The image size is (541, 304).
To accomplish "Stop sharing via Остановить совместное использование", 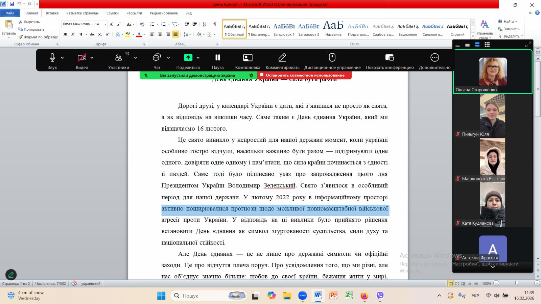I will click(x=304, y=75).
